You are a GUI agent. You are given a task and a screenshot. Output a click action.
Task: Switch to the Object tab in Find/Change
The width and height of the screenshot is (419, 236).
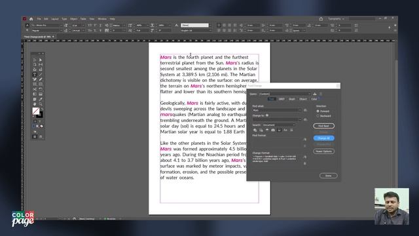[x=303, y=99]
